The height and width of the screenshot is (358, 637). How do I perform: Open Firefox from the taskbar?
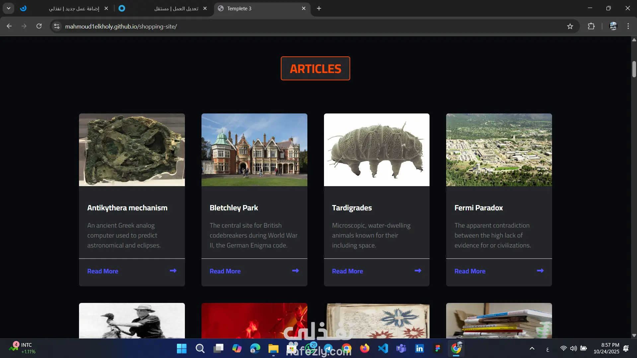pos(364,348)
